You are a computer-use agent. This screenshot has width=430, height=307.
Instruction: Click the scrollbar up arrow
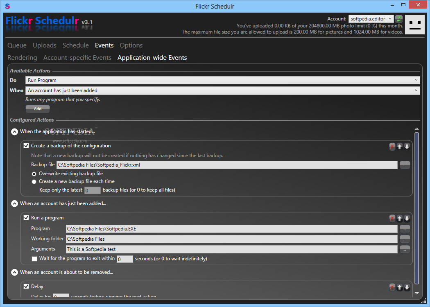(x=417, y=129)
